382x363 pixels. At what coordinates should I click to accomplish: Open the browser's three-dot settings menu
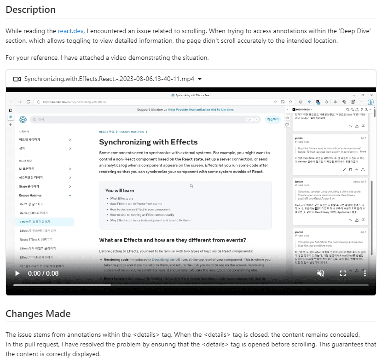click(x=362, y=102)
